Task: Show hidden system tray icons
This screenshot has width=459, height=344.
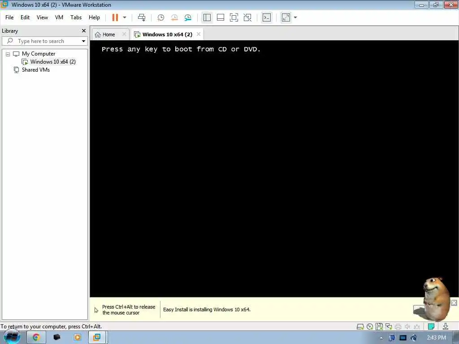Action: tap(381, 338)
